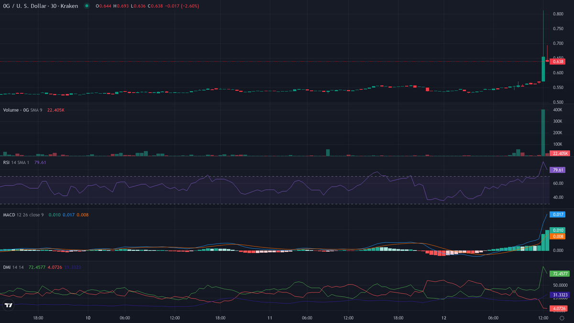Click the 0.008 value in MACD legend
The width and height of the screenshot is (574, 323).
tap(82, 215)
